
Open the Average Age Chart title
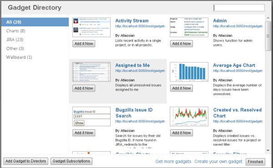tap(234, 65)
